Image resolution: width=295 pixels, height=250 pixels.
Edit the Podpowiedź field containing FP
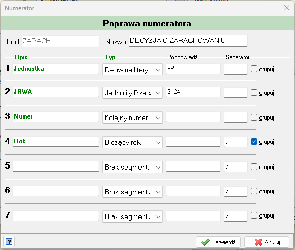click(x=193, y=69)
